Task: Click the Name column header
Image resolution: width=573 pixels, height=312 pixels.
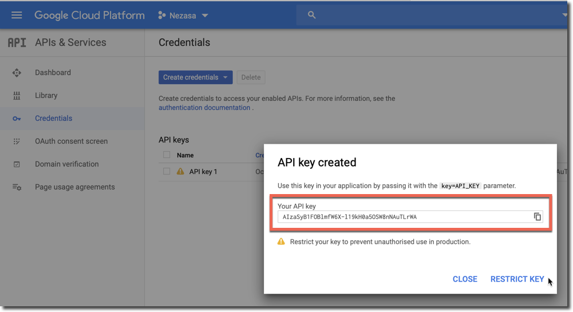Action: coord(185,155)
